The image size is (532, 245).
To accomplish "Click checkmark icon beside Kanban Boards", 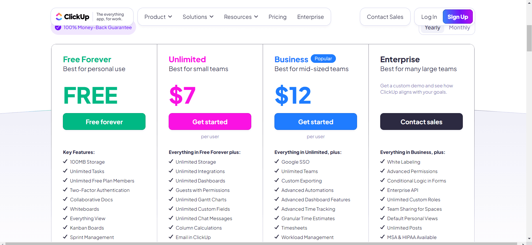I will tap(65, 228).
